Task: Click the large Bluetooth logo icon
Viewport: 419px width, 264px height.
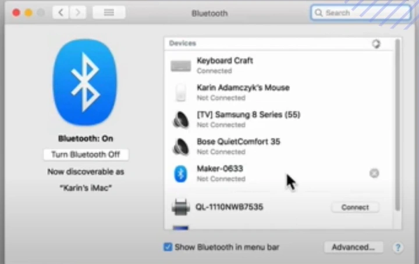Action: click(85, 82)
